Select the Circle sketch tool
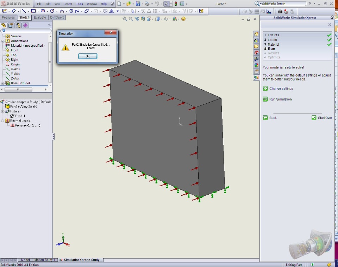338x267 pixels. click(52, 11)
